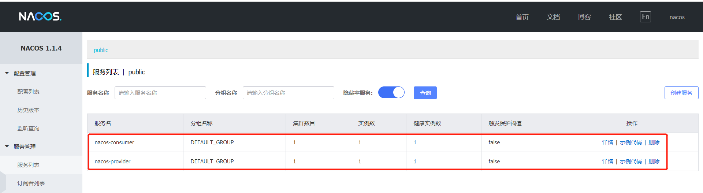Click the 创建服务 button
703x193 pixels.
(681, 93)
